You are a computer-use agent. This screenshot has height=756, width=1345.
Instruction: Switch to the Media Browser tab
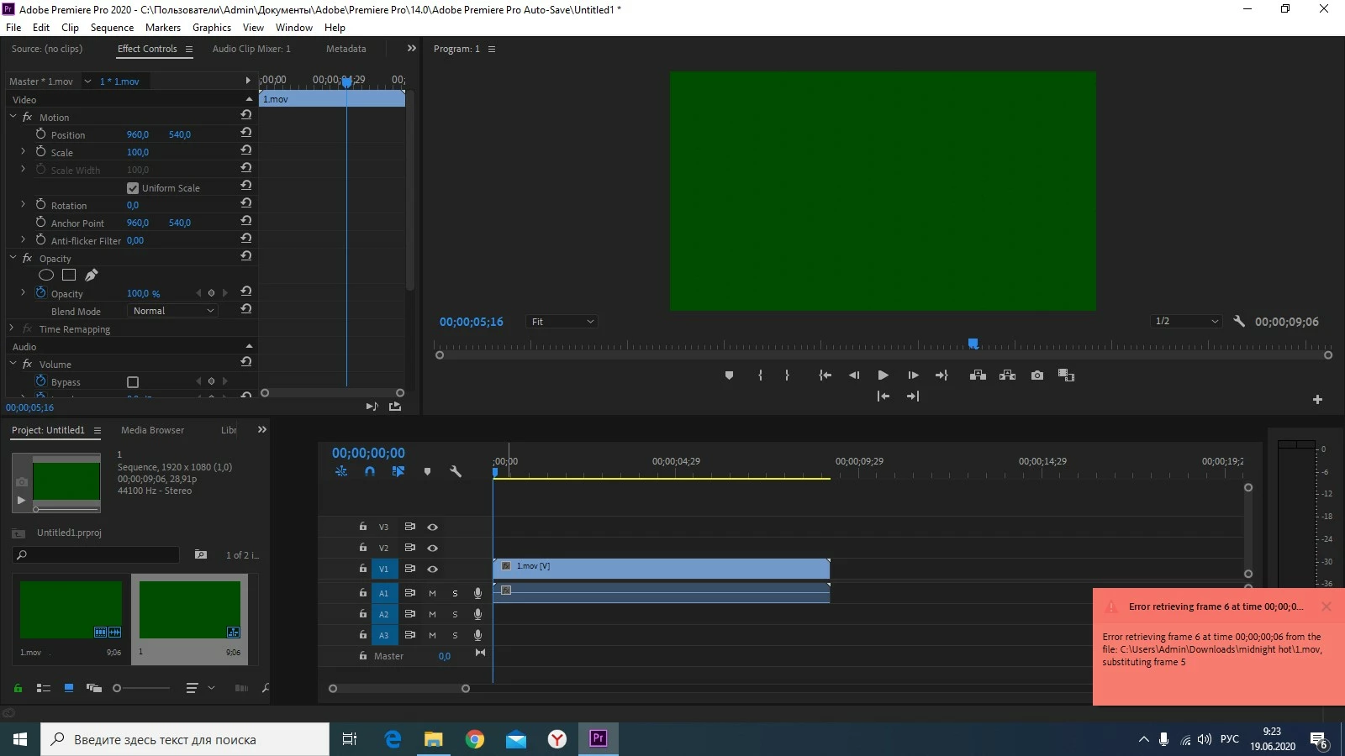click(152, 430)
